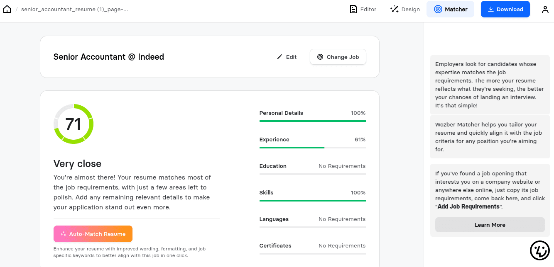Click the Change Job button
554x267 pixels.
338,57
